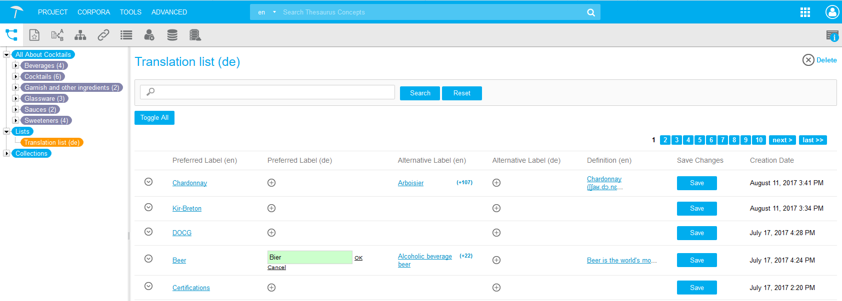Open the thesaurus tree view icon

coord(11,35)
